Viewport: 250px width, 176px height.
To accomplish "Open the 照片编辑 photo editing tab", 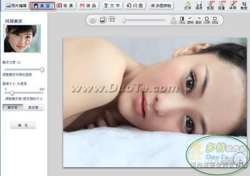I will click(x=16, y=5).
